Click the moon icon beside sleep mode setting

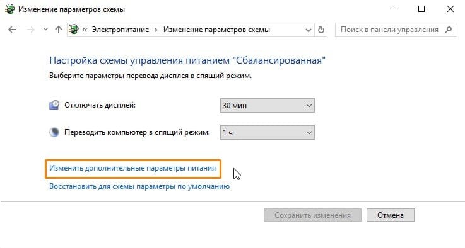pyautogui.click(x=54, y=132)
